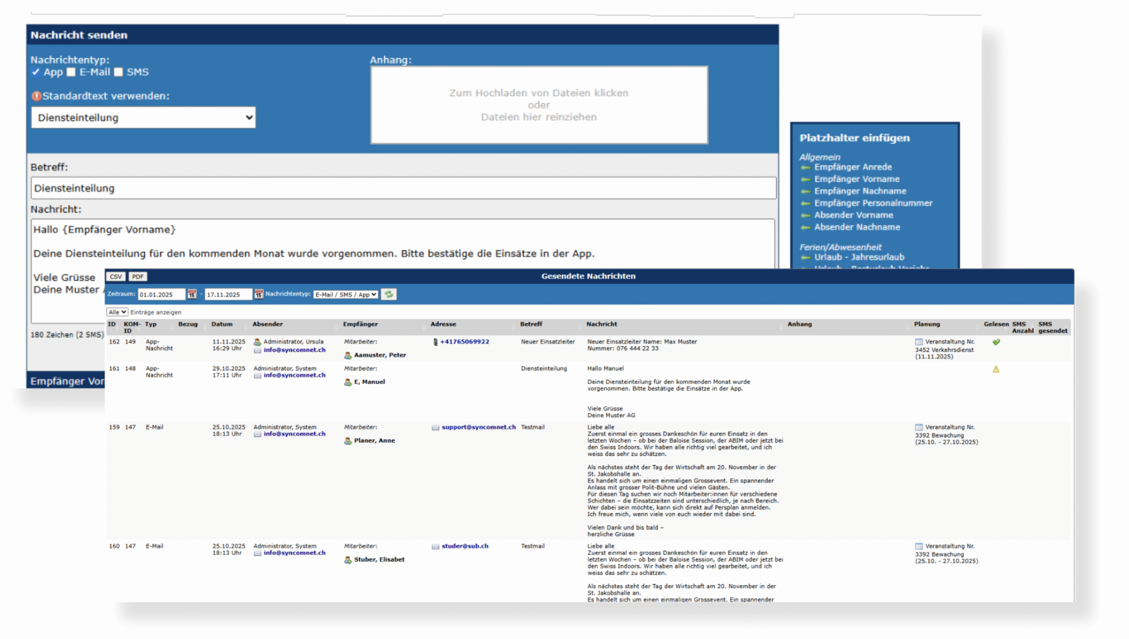Image resolution: width=1129 pixels, height=639 pixels.
Task: Click arrow icon beside Absender Nachname placeholder
Action: (805, 227)
